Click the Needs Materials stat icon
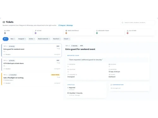The height and width of the screenshot is (118, 158). click(66, 31)
